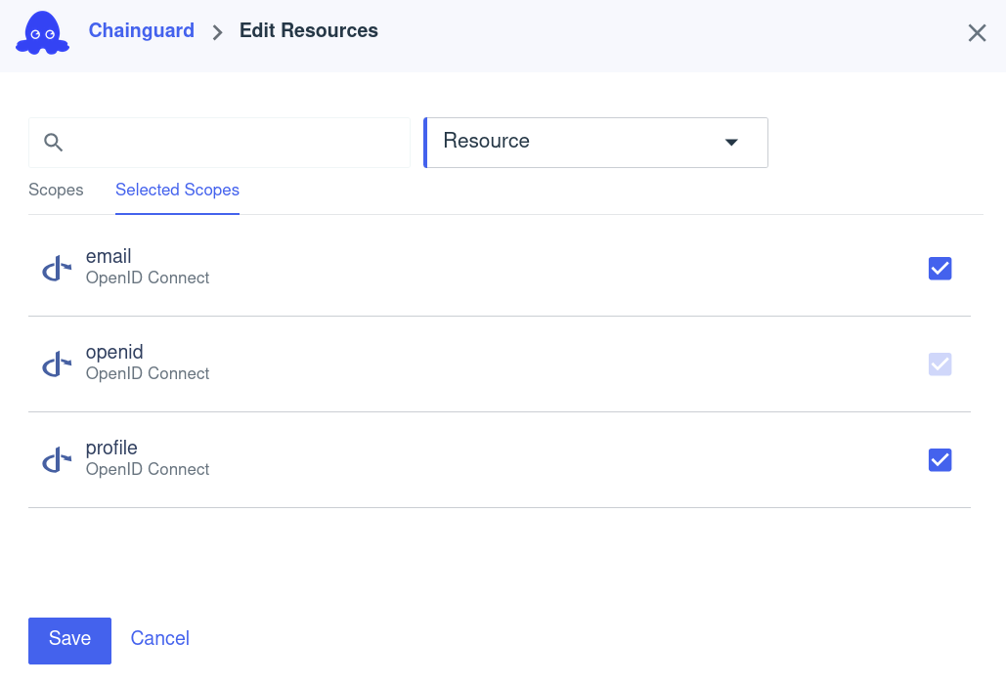Click the Chainguard octopus logo icon

click(x=42, y=32)
